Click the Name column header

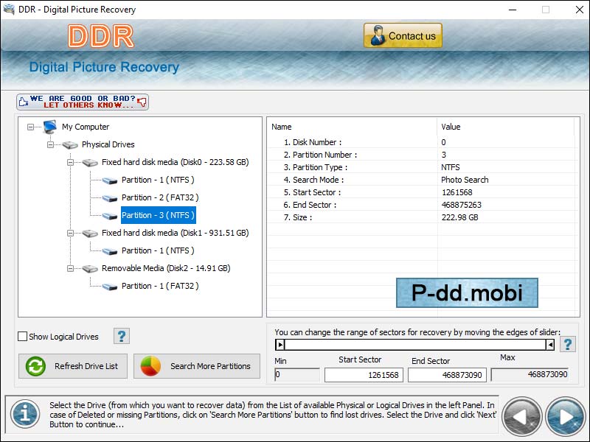[x=352, y=127]
